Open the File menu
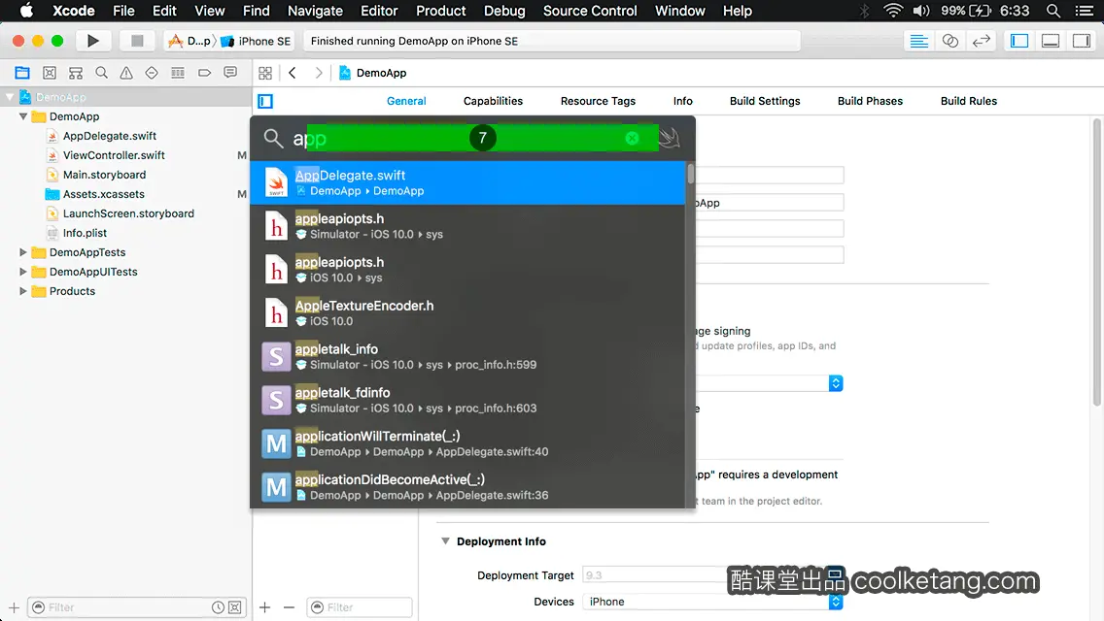Image resolution: width=1104 pixels, height=621 pixels. pos(123,11)
